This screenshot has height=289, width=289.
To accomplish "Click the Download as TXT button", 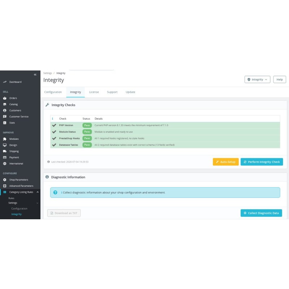I will click(x=64, y=213).
